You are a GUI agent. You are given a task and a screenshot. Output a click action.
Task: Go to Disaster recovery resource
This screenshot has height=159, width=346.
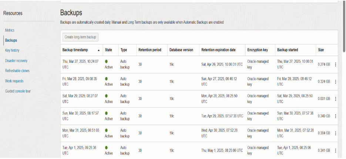click(x=16, y=61)
